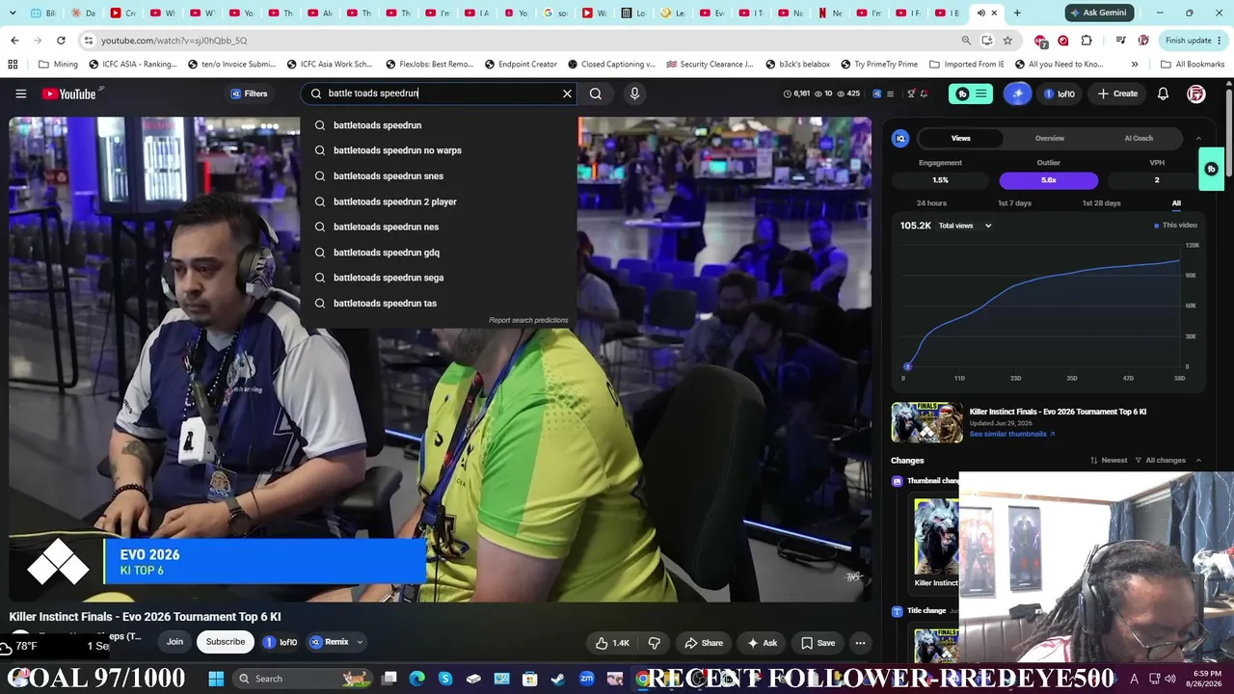
Task: Open the Mining bookmarks folder
Action: 58,65
